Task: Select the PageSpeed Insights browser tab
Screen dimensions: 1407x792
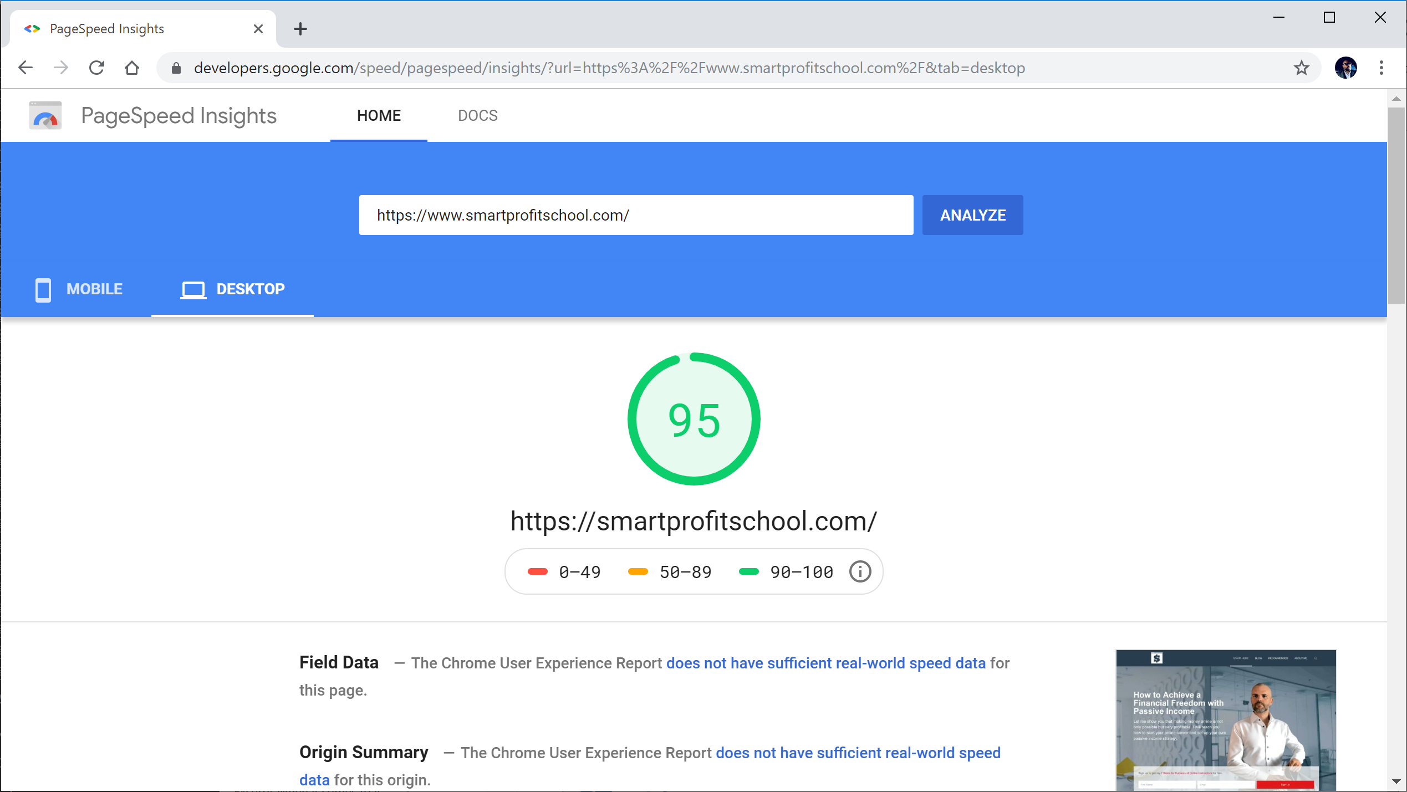Action: (x=143, y=29)
